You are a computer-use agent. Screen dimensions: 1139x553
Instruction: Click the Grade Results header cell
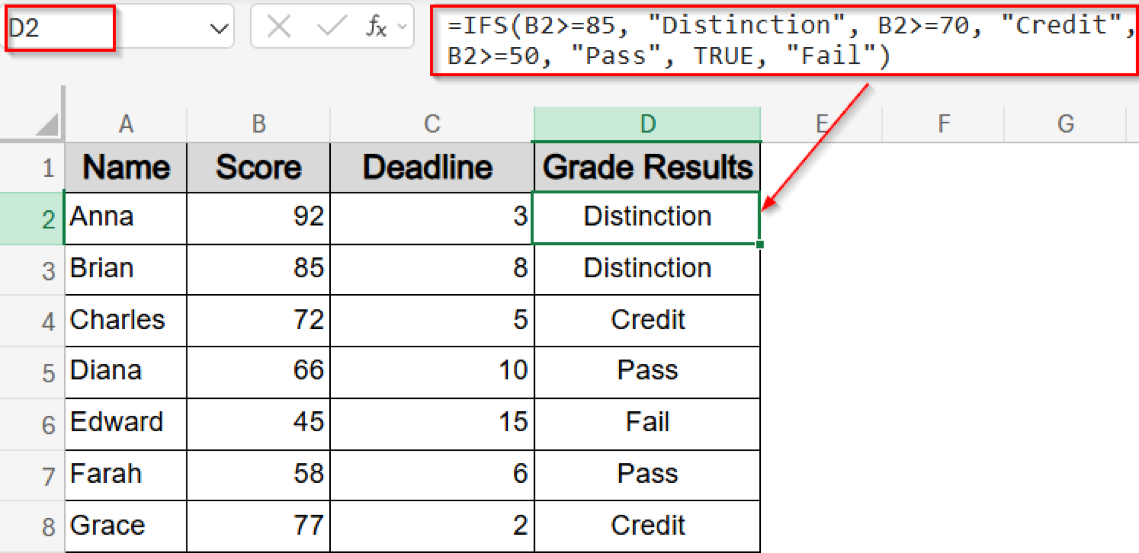pos(647,167)
